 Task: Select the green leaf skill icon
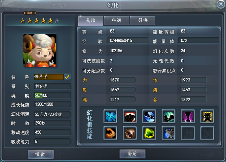[x=149, y=133]
